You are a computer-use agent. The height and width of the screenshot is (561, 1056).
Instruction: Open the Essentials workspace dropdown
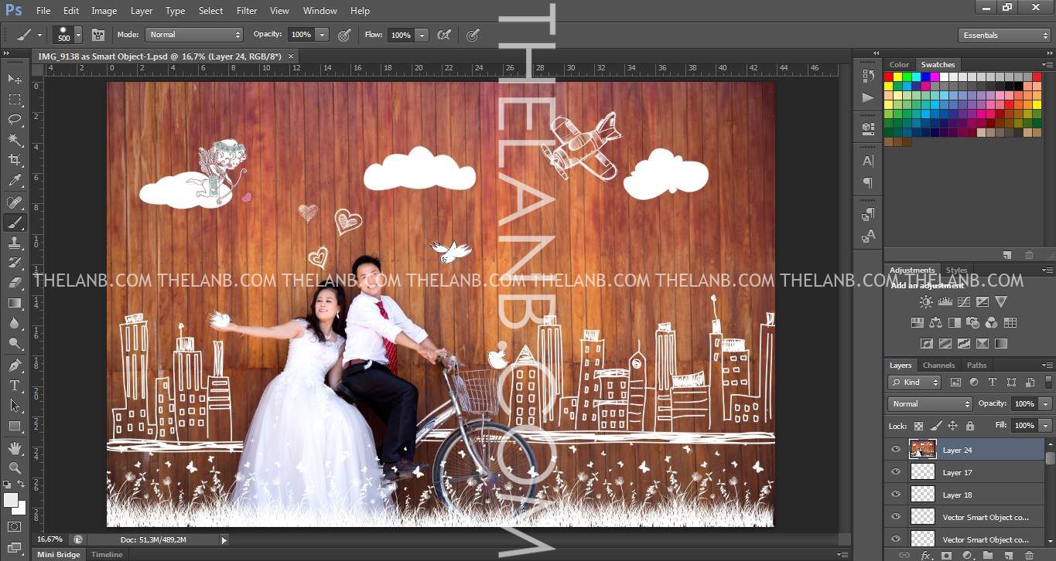[x=1003, y=36]
